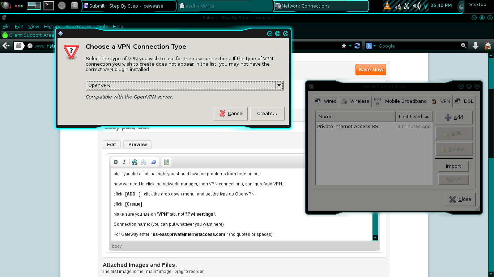Image resolution: width=494 pixels, height=277 pixels.
Task: Go to the home page icon
Action: pos(488,46)
